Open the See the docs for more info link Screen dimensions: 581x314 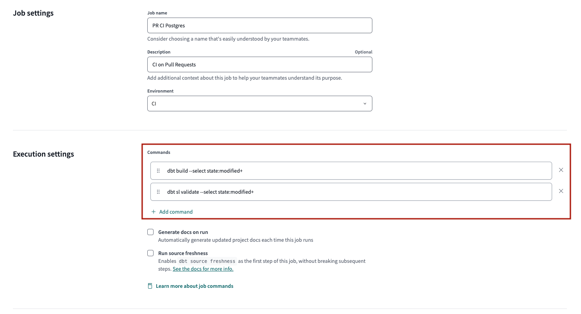tap(203, 269)
